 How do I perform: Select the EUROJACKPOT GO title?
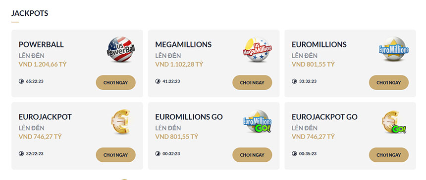(x=324, y=117)
